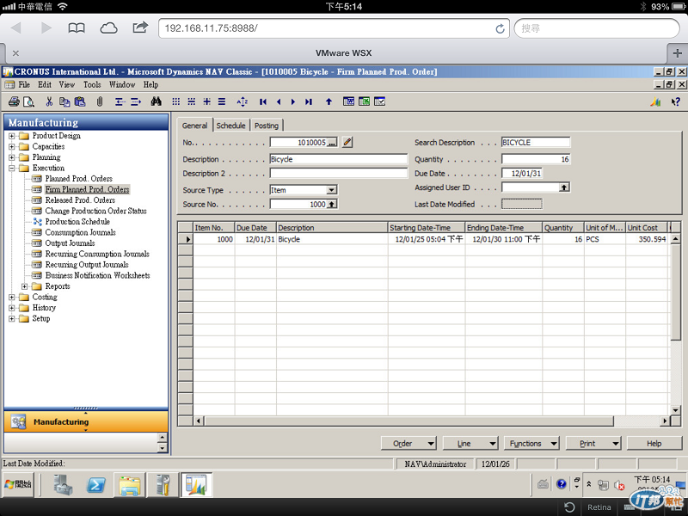The height and width of the screenshot is (516, 688).
Task: Click the pencil edit icon beside No.
Action: (347, 142)
